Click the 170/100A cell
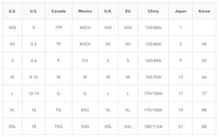The image size is (220, 137). click(x=153, y=94)
